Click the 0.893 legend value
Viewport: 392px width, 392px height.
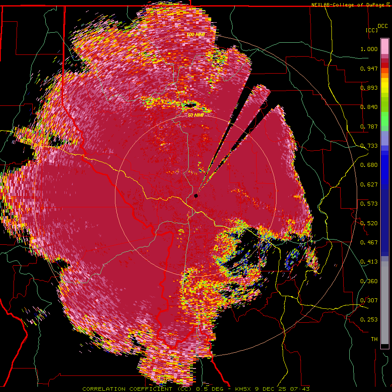369,88
